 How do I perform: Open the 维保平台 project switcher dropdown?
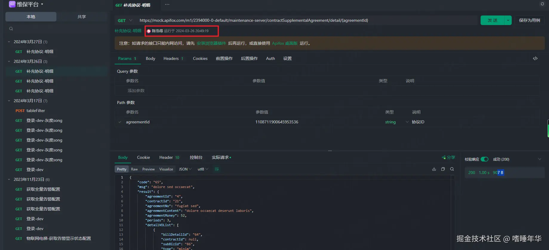point(42,4)
